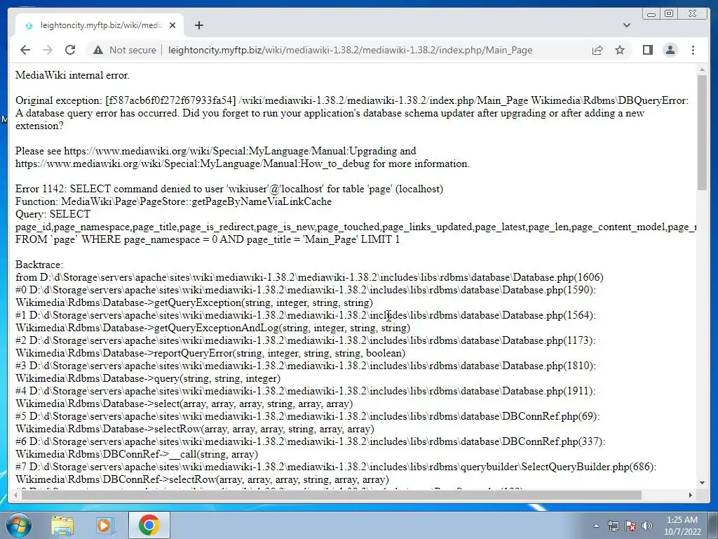
Task: Click the 'Original exception' line text
Action: tap(352, 100)
